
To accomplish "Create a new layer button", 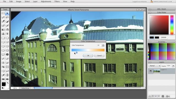I will coord(150,96).
